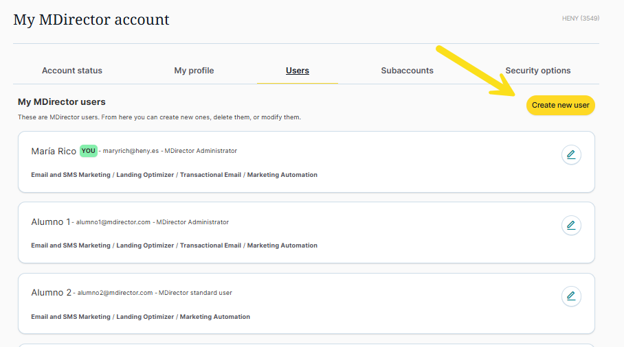The height and width of the screenshot is (347, 624).
Task: Open the Security options tab
Action: tap(537, 71)
